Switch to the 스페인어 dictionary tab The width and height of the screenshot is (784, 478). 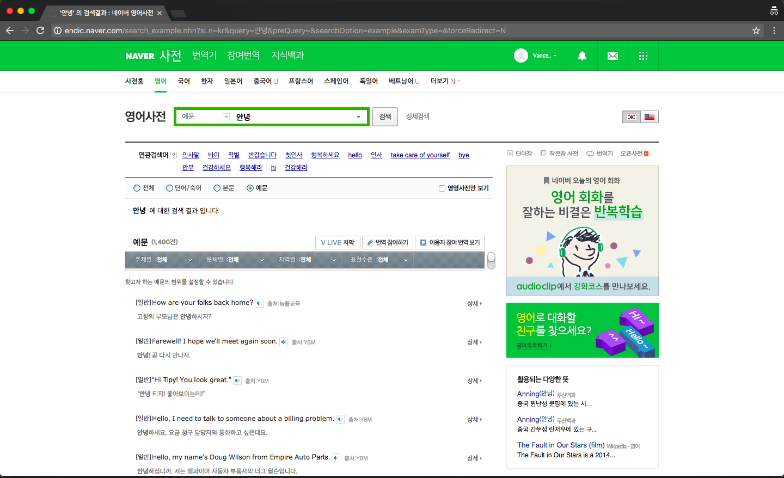point(336,81)
